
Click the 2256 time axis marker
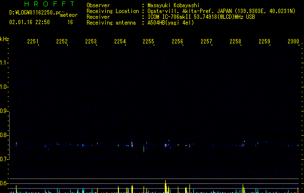(x=177, y=41)
